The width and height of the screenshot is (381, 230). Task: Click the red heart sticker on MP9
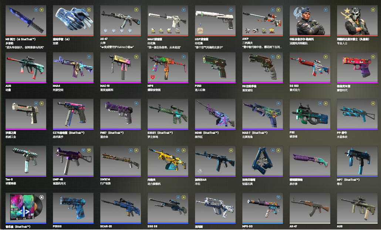[x=153, y=78]
